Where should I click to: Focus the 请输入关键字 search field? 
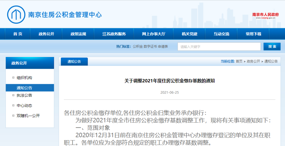[219, 46]
